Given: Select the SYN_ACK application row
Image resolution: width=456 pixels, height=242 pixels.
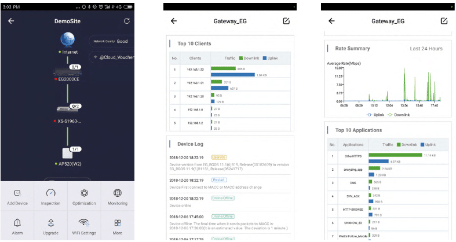Looking at the screenshot, I should (x=388, y=197).
